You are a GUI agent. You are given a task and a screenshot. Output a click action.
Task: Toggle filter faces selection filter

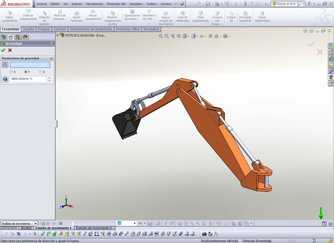(55, 234)
